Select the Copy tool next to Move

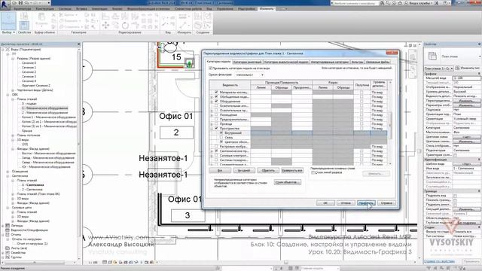[x=115, y=26]
